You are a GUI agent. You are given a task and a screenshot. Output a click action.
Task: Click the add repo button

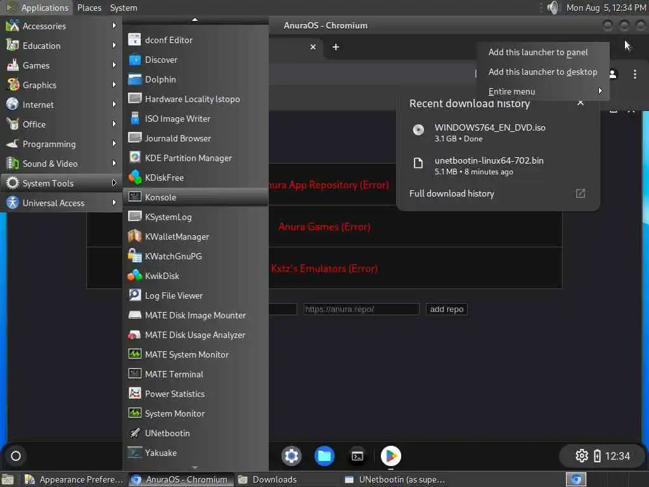447,309
